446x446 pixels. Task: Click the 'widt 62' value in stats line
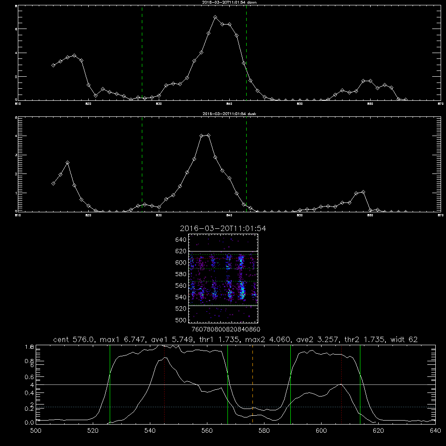404,339
